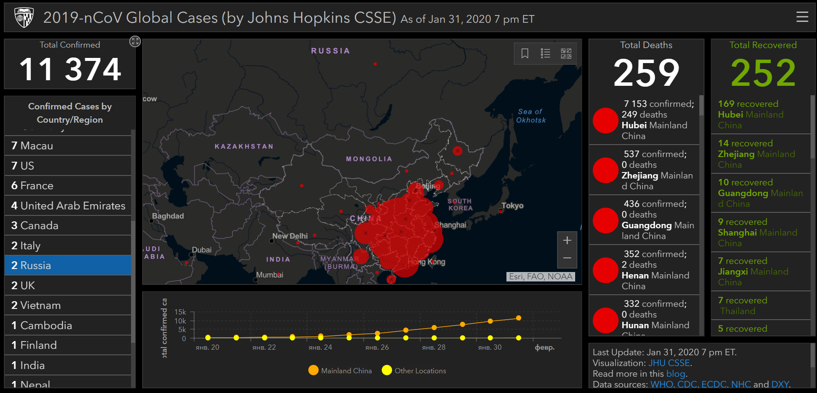This screenshot has height=393, width=817.
Task: Select Zhejiang 14 recovered entry
Action: pos(760,154)
